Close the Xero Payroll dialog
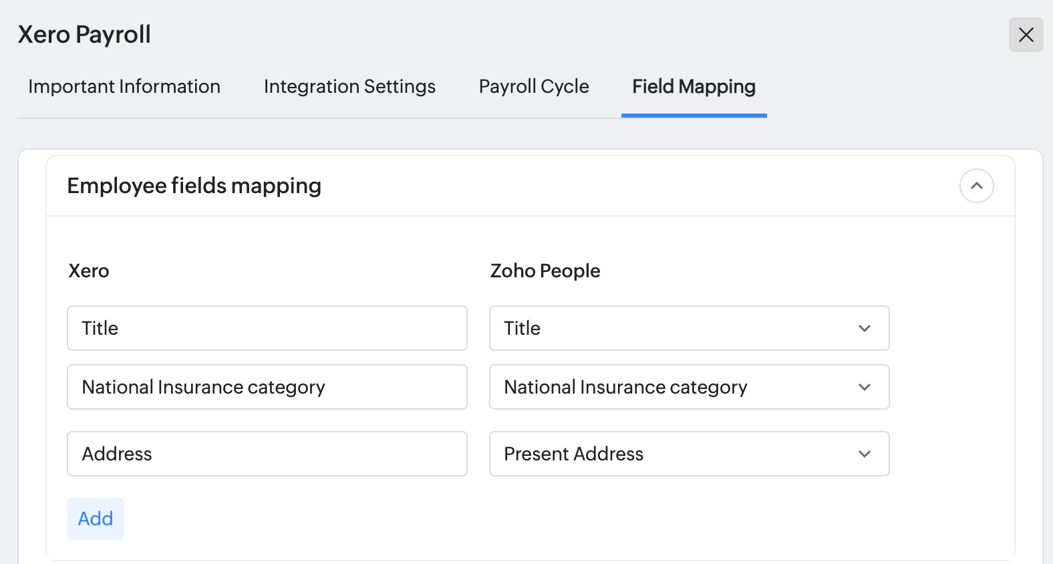1053x564 pixels. tap(1026, 35)
